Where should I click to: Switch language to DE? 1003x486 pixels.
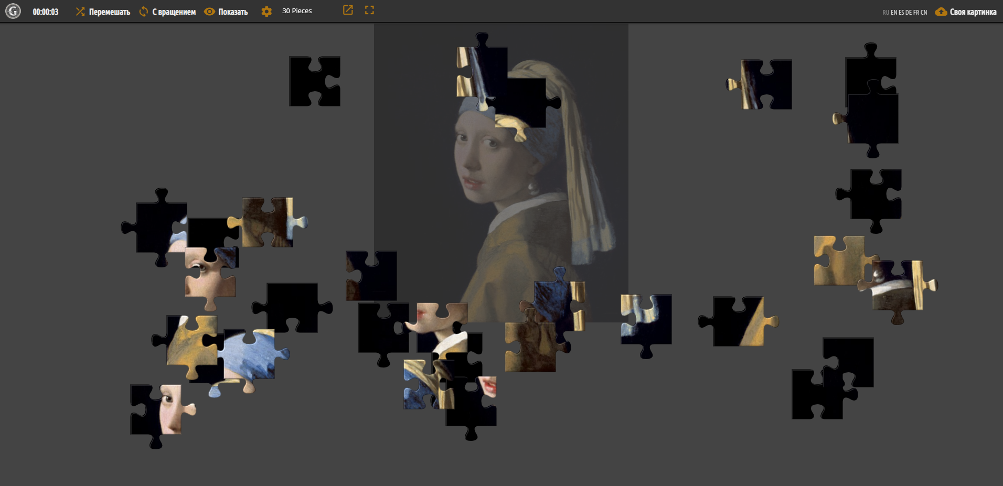click(909, 12)
